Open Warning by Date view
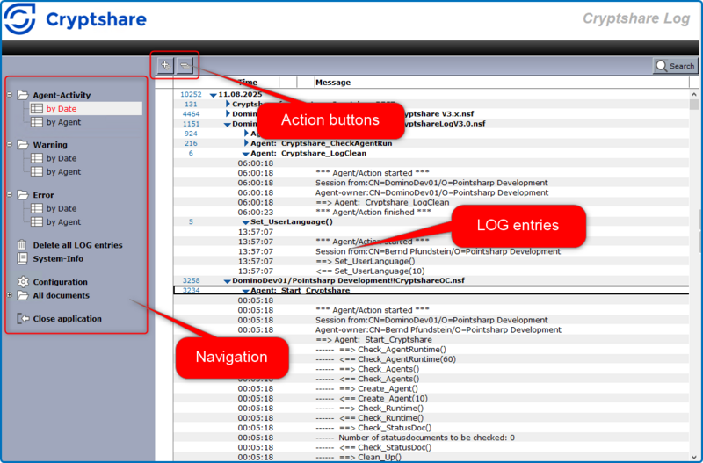 pos(61,158)
